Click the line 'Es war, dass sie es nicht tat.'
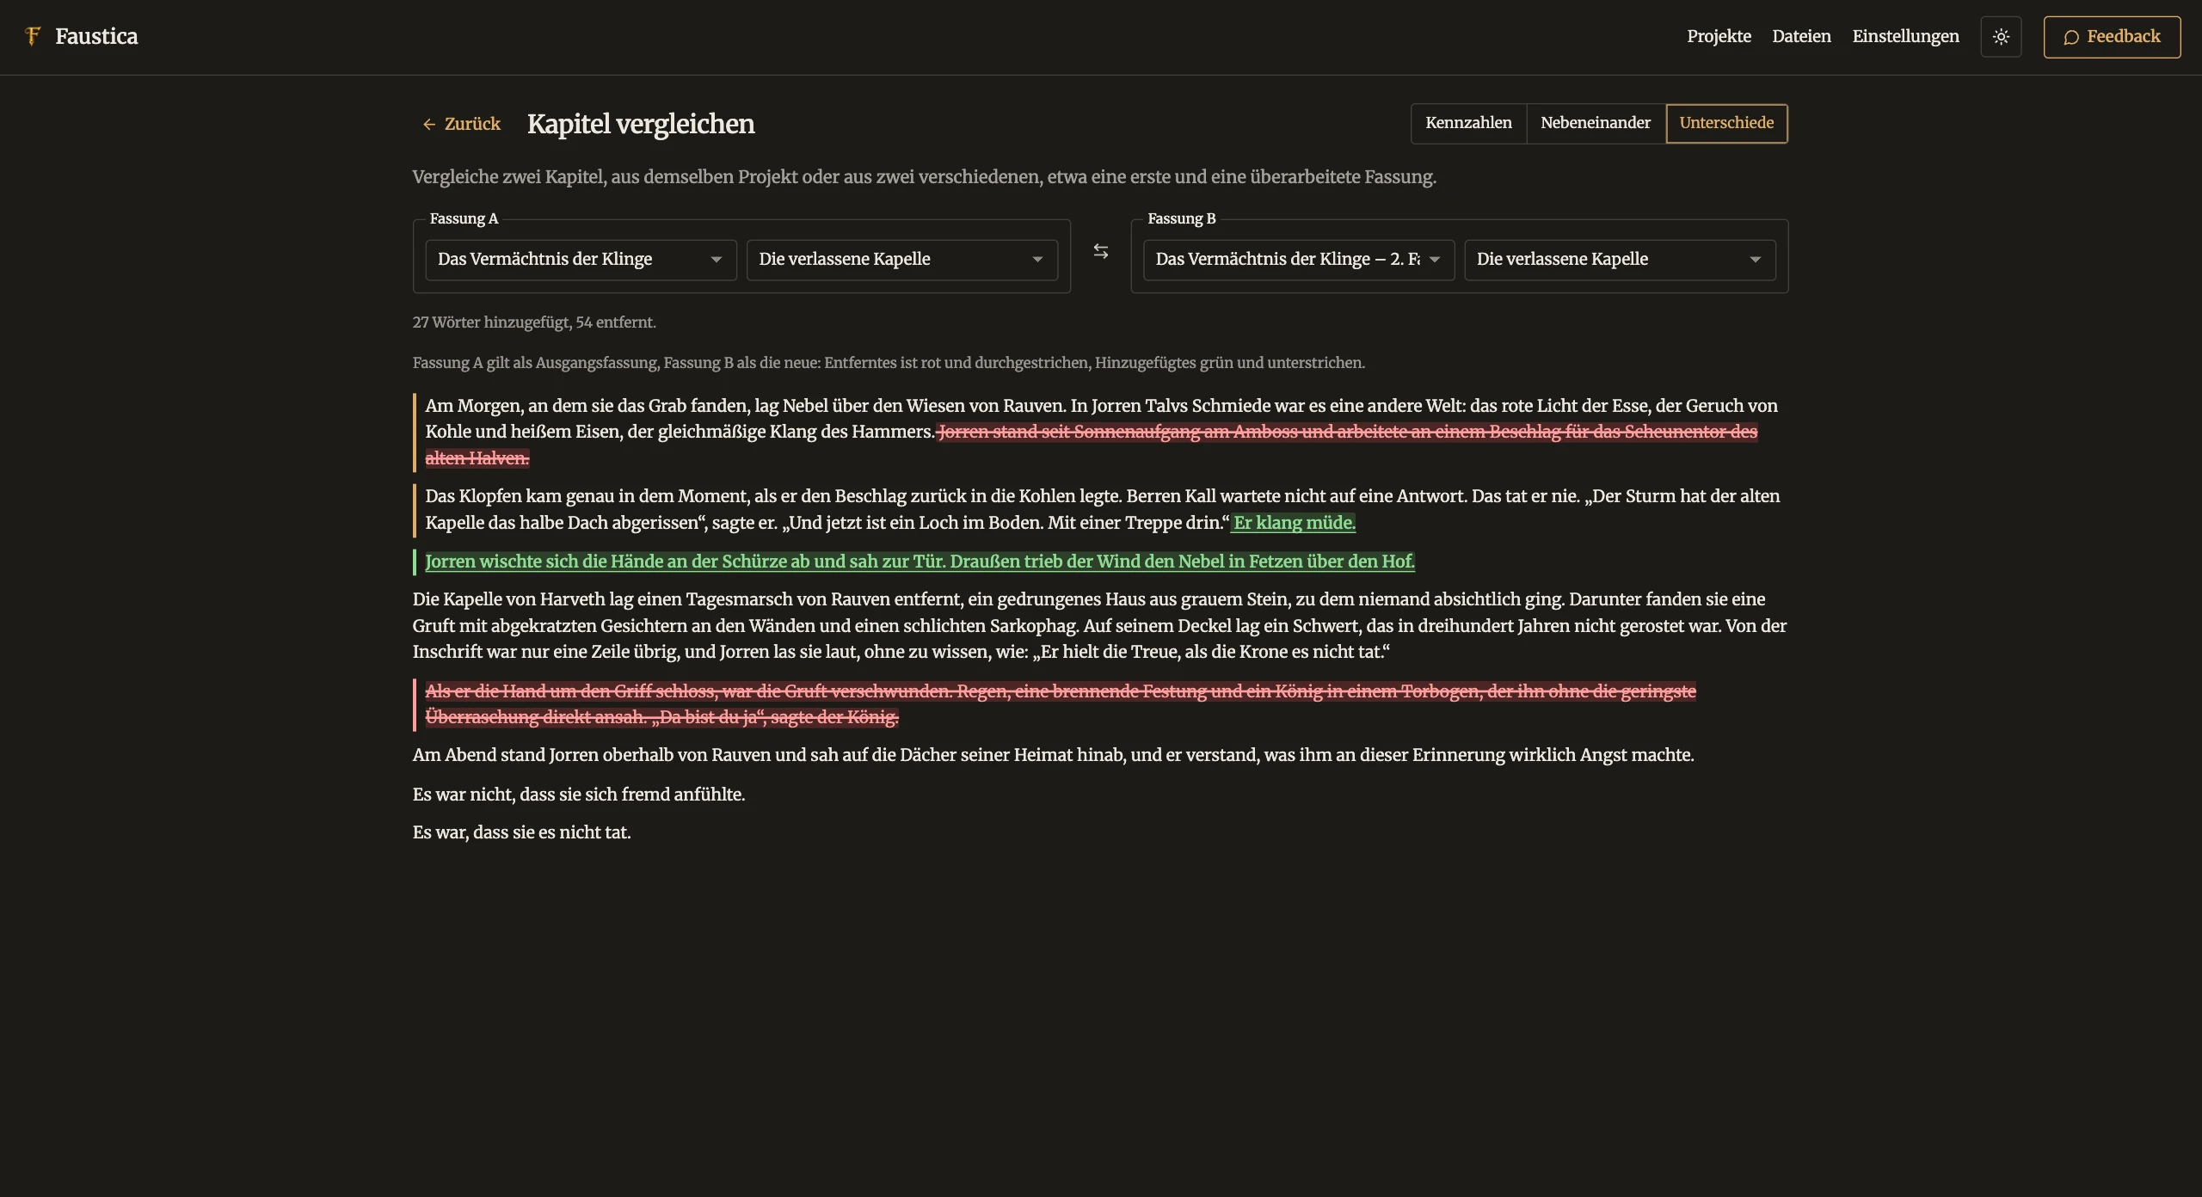The width and height of the screenshot is (2202, 1197). point(521,832)
